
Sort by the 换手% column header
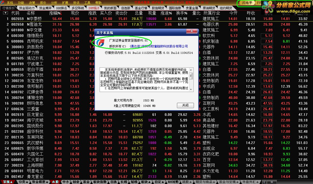tap(182, 13)
